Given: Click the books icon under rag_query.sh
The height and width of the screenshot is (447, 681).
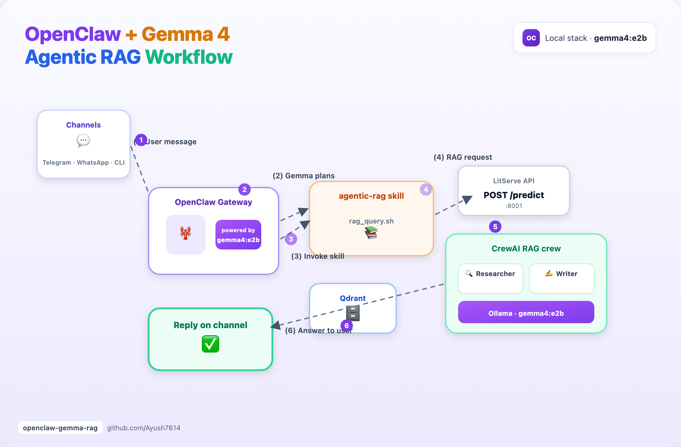Looking at the screenshot, I should [371, 232].
